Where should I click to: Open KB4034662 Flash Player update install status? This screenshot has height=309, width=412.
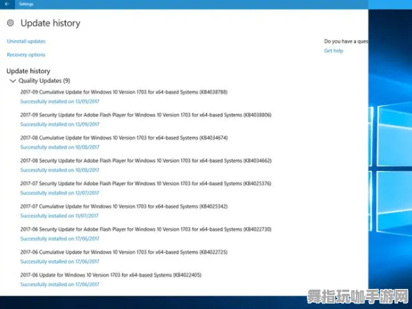click(x=59, y=170)
